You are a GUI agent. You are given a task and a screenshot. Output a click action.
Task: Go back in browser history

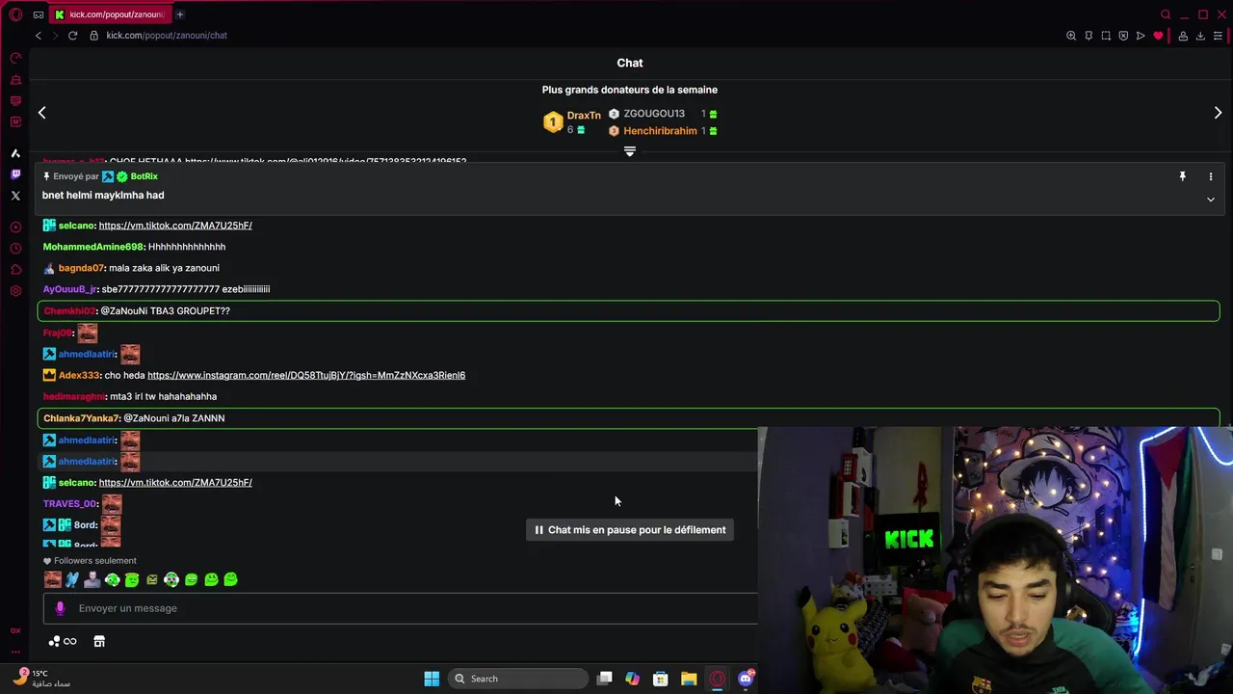tap(39, 36)
